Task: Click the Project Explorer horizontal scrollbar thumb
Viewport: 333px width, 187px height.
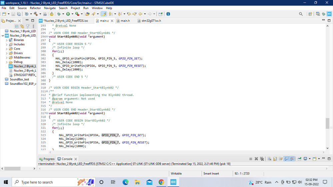Action: 12,169
